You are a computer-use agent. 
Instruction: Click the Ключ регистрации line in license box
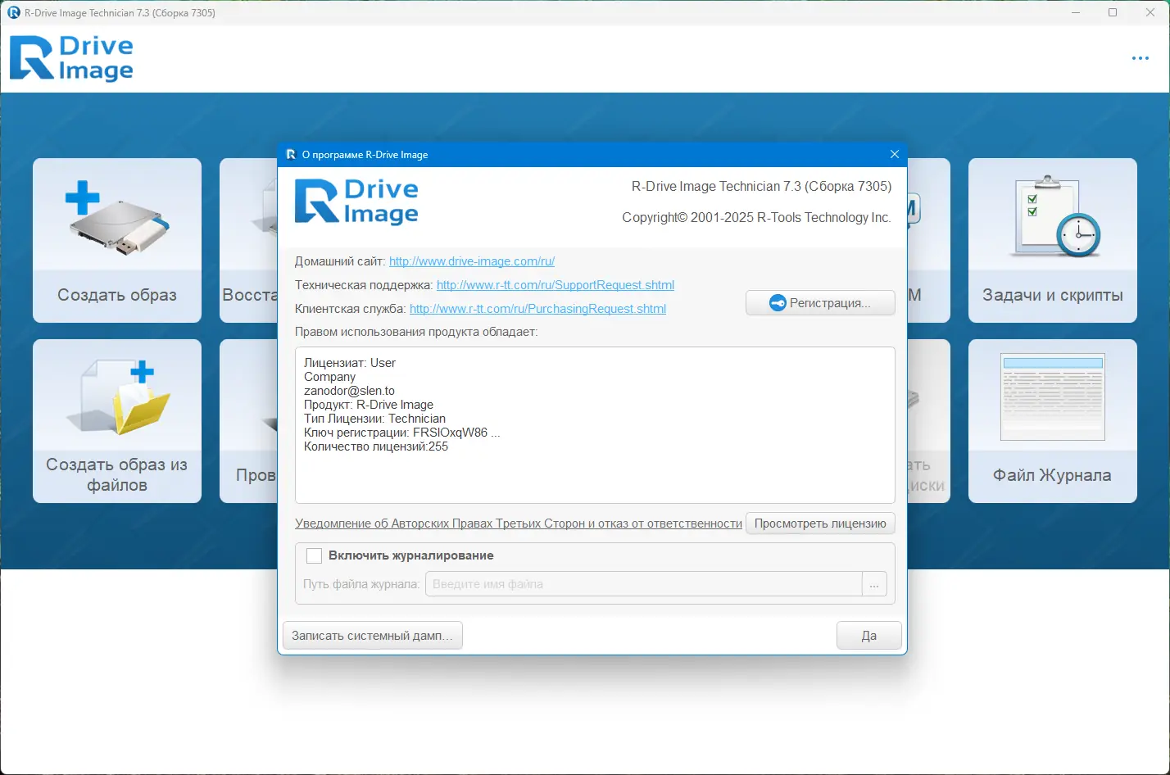pos(401,433)
